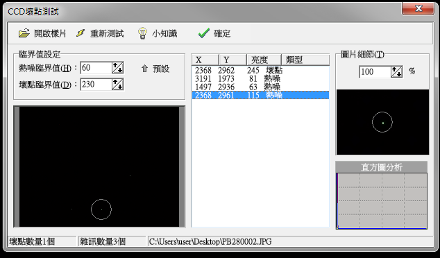This screenshot has height=258, width=440.
Task: Select row 1497 2936 63 熱噪
Action: point(260,87)
